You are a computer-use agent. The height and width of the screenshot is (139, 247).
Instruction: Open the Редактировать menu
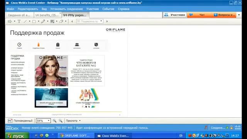coord(28,9)
